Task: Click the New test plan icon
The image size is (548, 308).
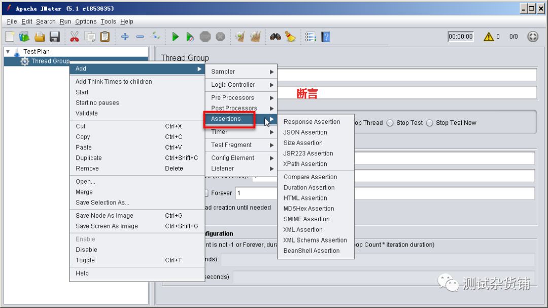Action: [10, 37]
